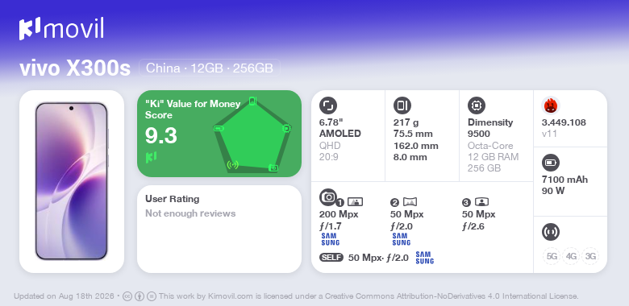Viewport: 629px width, 306px height.
Task: Click the China · 12GB · 256GB variant label
Action: pos(210,68)
